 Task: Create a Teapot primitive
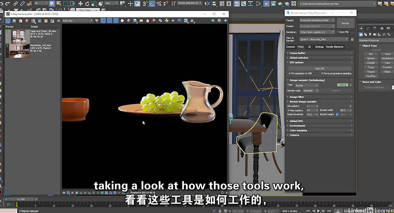tap(371, 72)
